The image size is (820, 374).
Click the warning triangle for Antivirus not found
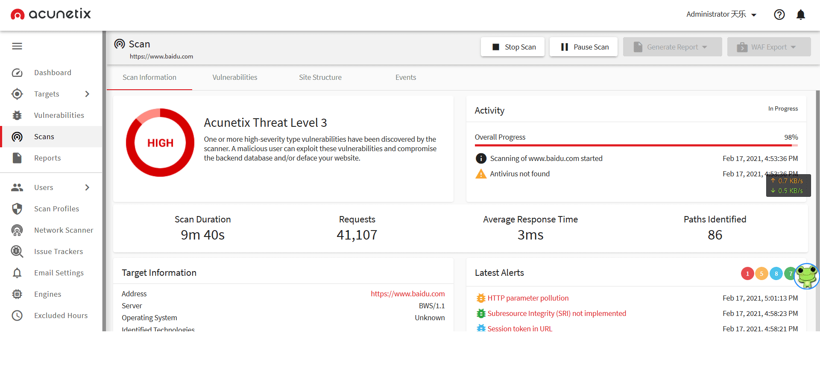tap(481, 174)
